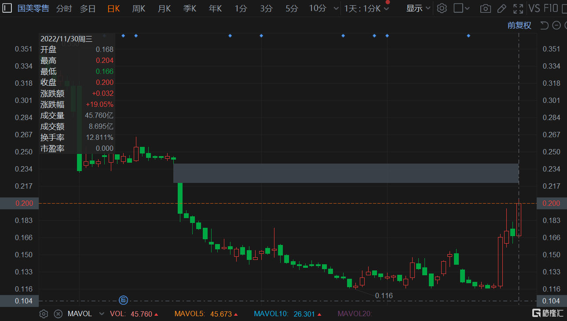Image resolution: width=567 pixels, height=321 pixels.
Task: Click the blue E event marker
Action: (124, 300)
